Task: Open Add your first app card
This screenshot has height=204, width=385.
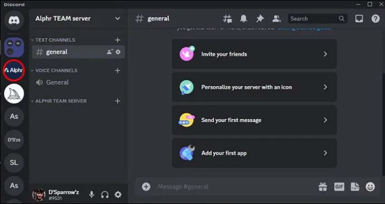Action: pos(254,153)
